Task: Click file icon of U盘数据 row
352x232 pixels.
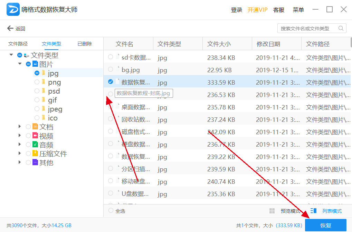Action: point(117,193)
